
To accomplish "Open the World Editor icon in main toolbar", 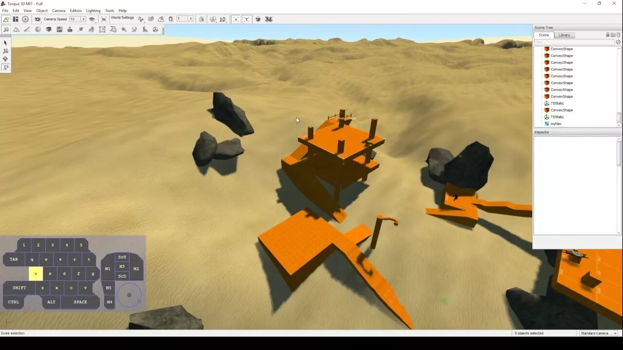I will click(6, 19).
